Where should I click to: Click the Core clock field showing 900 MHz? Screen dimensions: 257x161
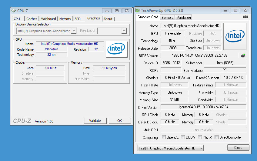coord(50,68)
